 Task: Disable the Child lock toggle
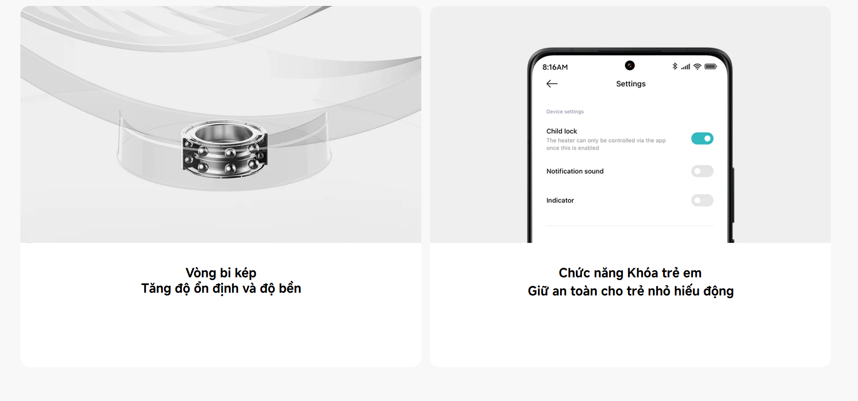point(702,139)
